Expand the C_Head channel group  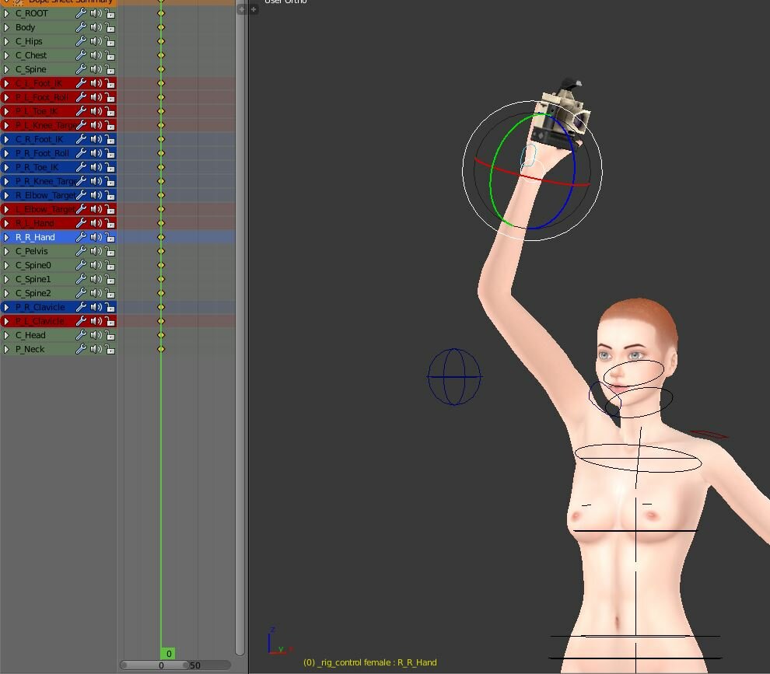(x=6, y=335)
